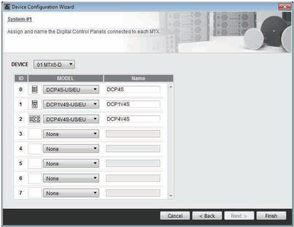This screenshot has width=294, height=227.
Task: Click the list scrollbar down arrow
Action: point(171,196)
